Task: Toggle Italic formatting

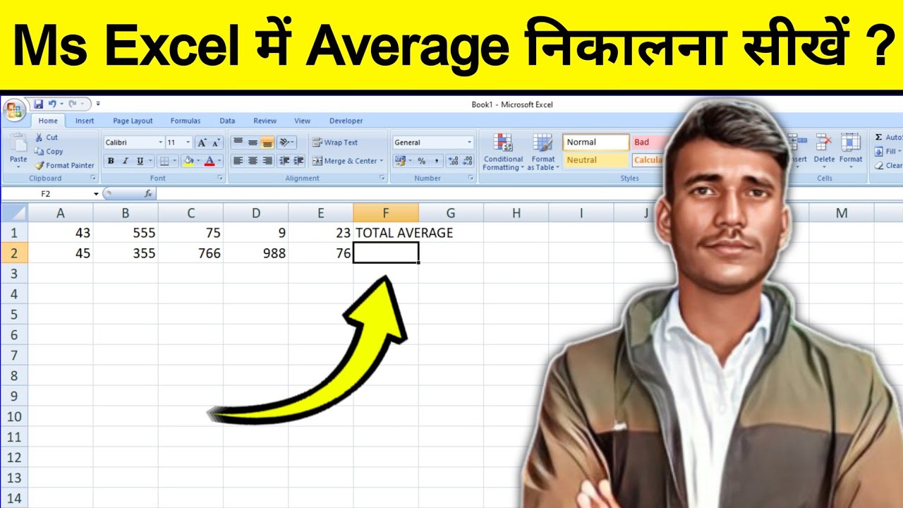Action: pyautogui.click(x=126, y=161)
